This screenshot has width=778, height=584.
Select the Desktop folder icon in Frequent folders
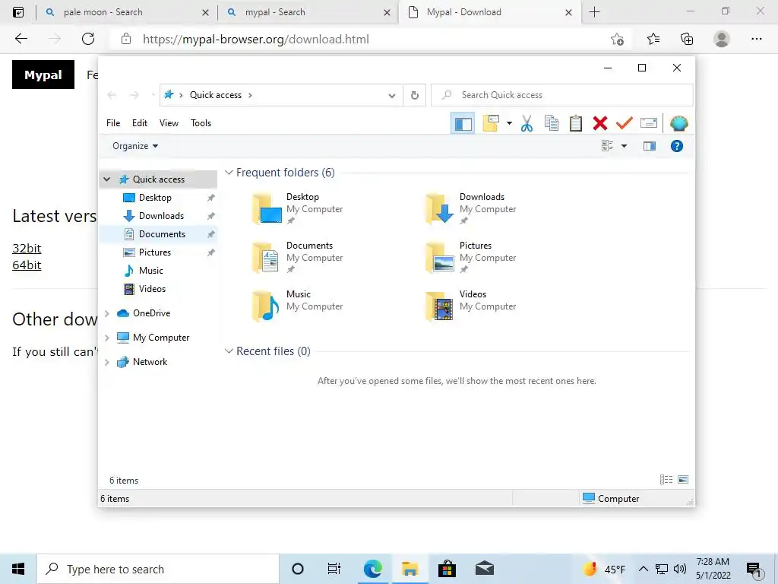(x=267, y=208)
